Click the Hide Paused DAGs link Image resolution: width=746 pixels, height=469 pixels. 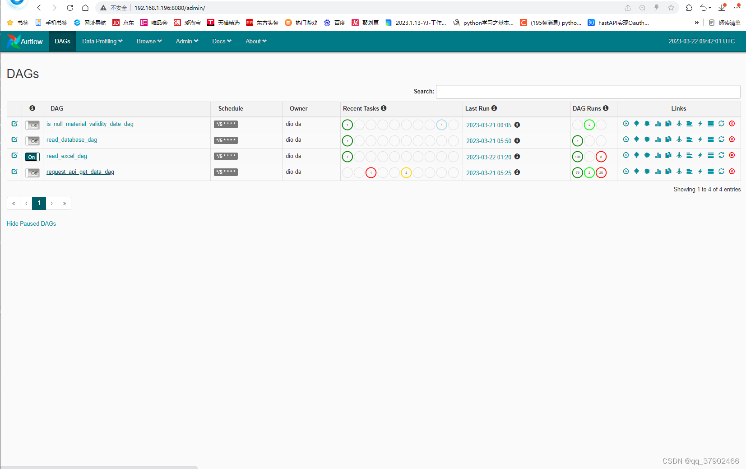(31, 223)
